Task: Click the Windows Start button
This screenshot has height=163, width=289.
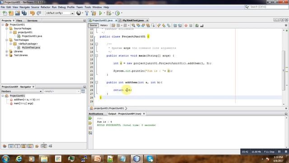Action: 6,159
